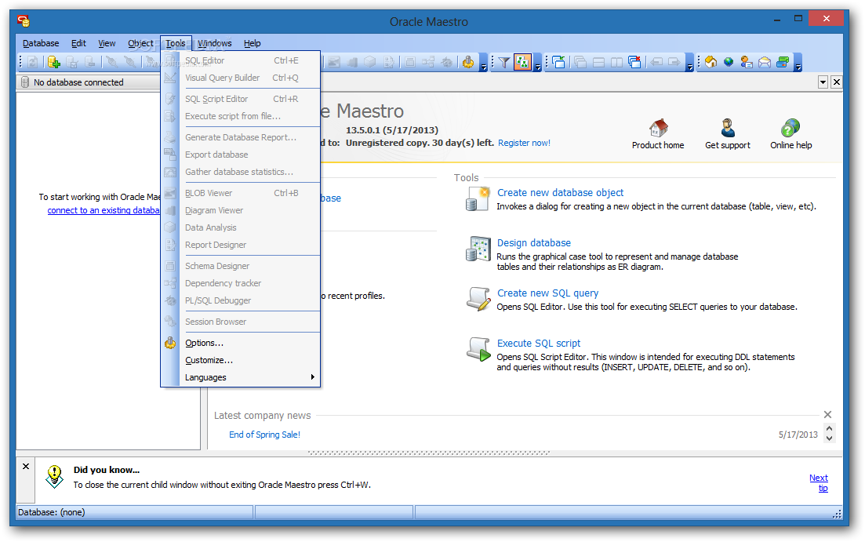Show the Next tip link

pos(820,483)
